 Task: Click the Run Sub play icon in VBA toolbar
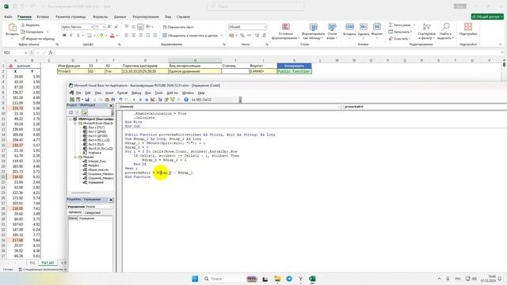tap(134, 100)
